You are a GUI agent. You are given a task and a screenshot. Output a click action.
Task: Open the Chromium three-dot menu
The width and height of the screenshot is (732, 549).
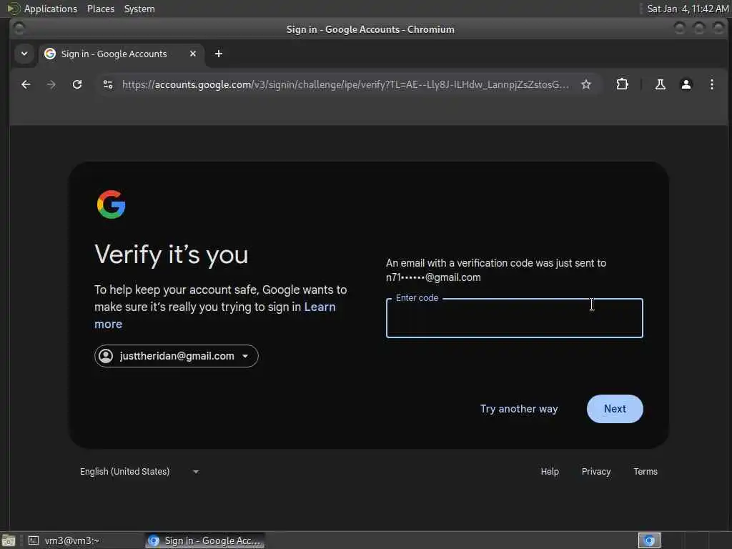[x=711, y=84]
